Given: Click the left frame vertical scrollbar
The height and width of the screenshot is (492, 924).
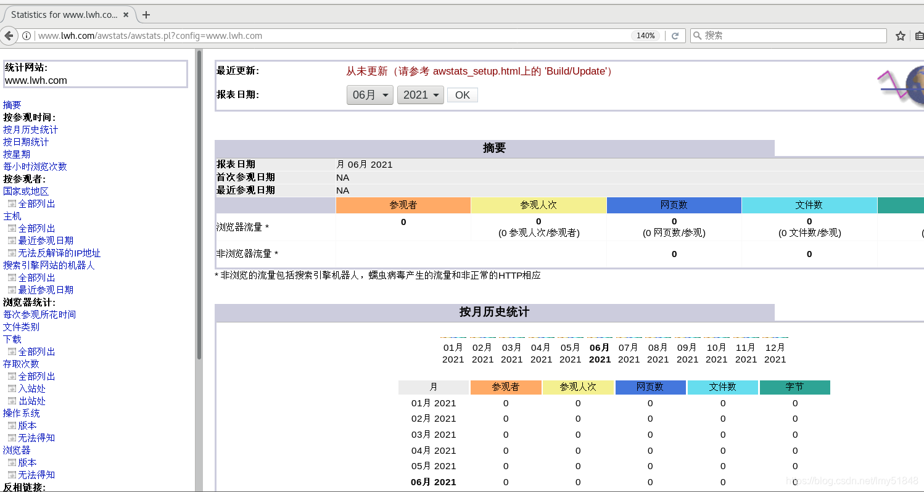Looking at the screenshot, I should click(x=199, y=205).
